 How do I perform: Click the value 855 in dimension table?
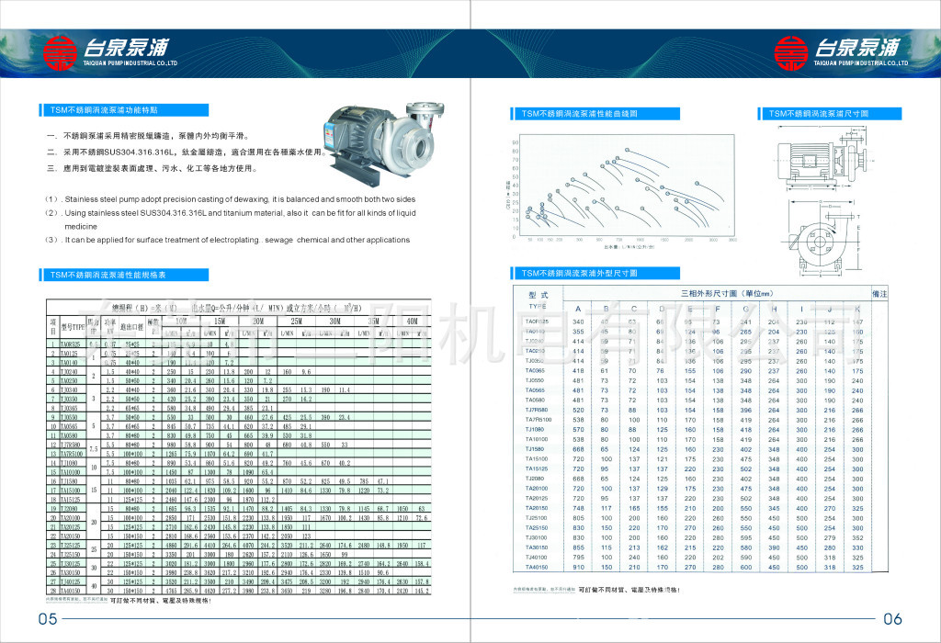(x=578, y=547)
